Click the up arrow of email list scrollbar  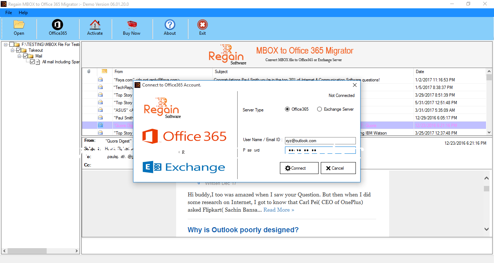489,71
